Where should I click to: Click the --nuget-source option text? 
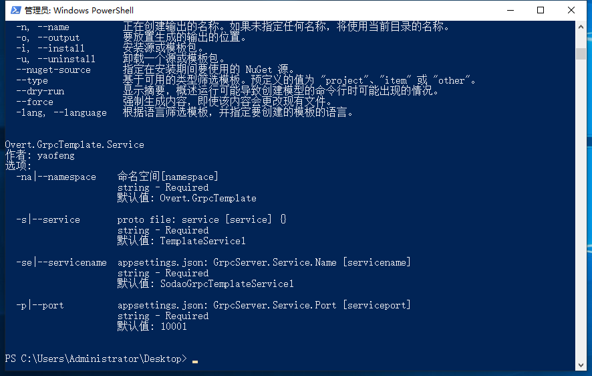(53, 70)
